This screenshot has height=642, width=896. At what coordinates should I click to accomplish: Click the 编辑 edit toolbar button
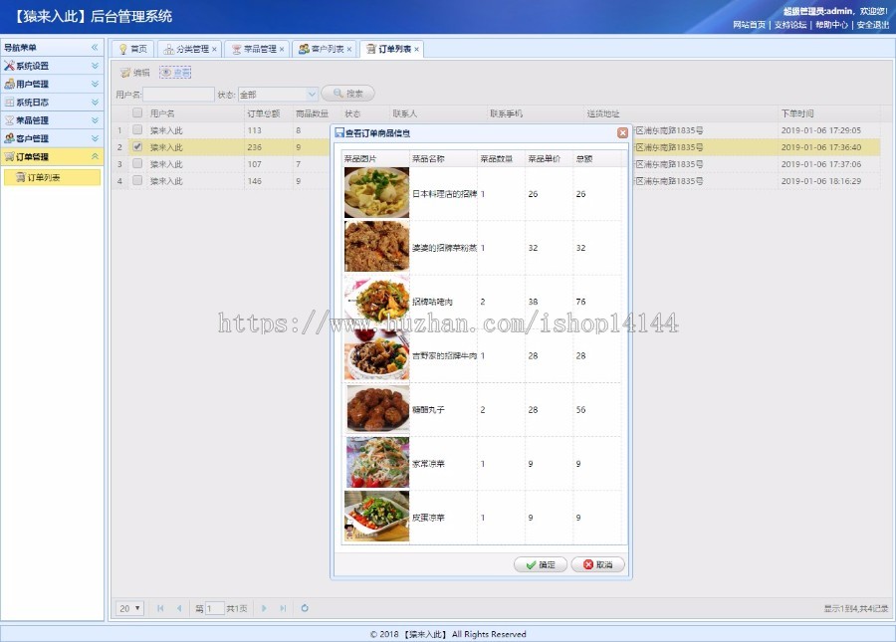pos(134,73)
